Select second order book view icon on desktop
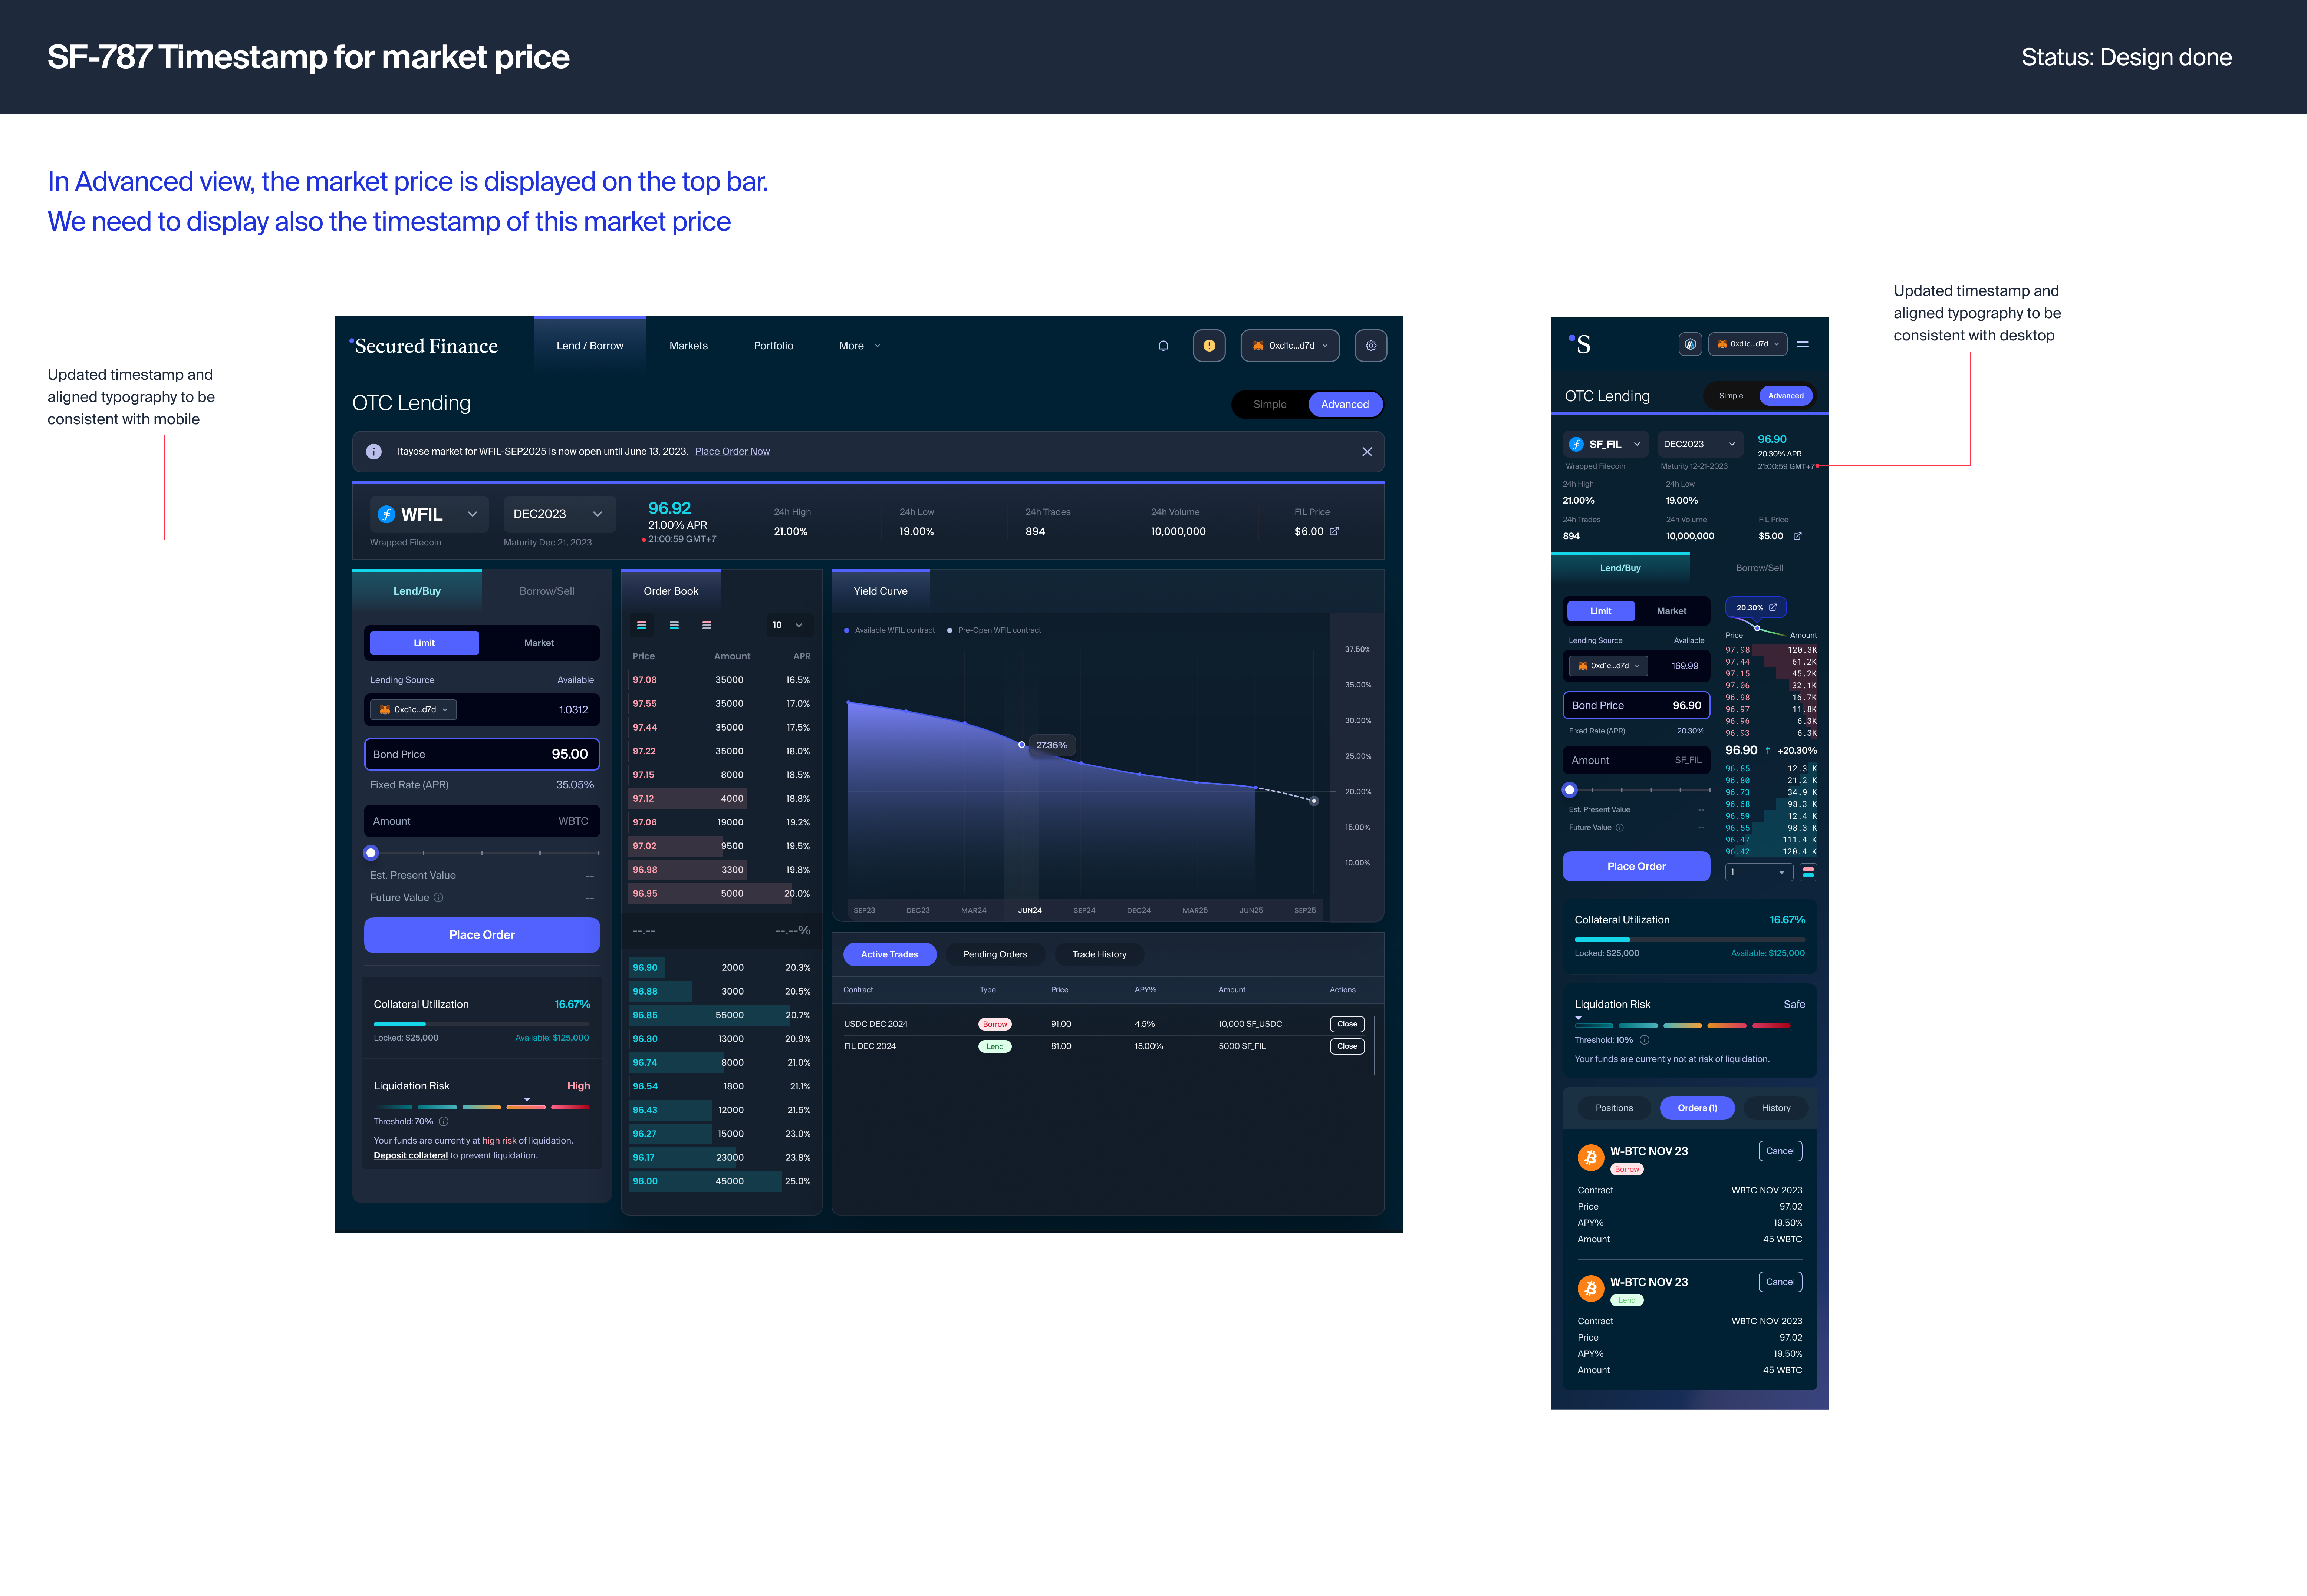Viewport: 2307px width, 1596px height. click(674, 625)
